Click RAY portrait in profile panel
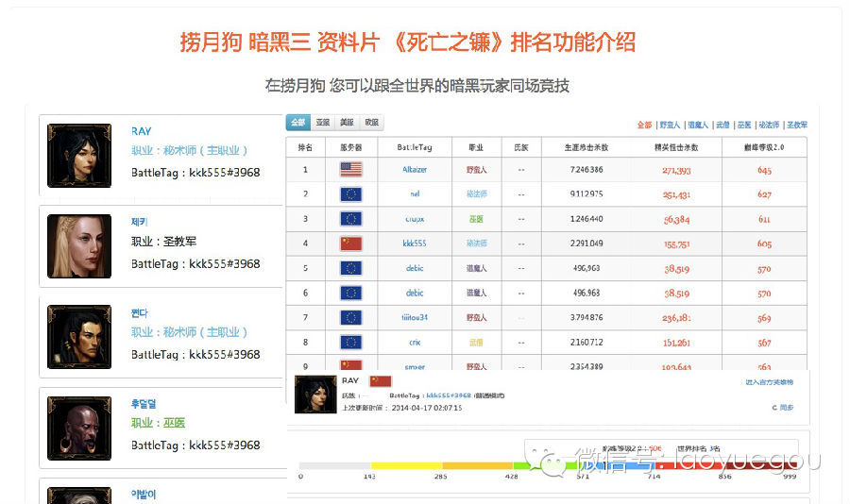The width and height of the screenshot is (850, 504). (315, 394)
